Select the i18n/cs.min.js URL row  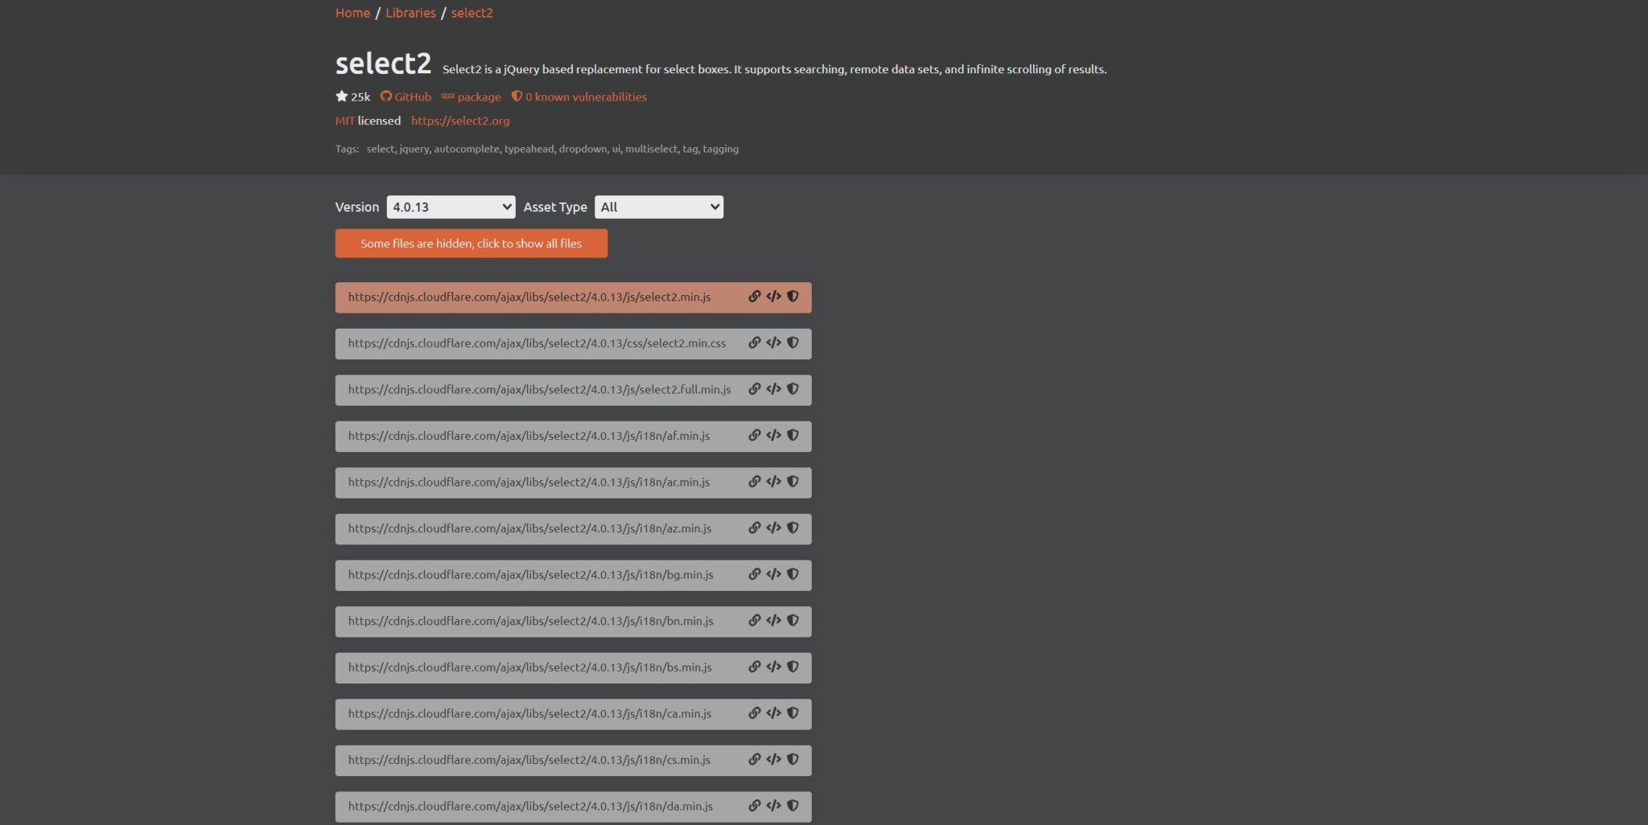pyautogui.click(x=529, y=760)
